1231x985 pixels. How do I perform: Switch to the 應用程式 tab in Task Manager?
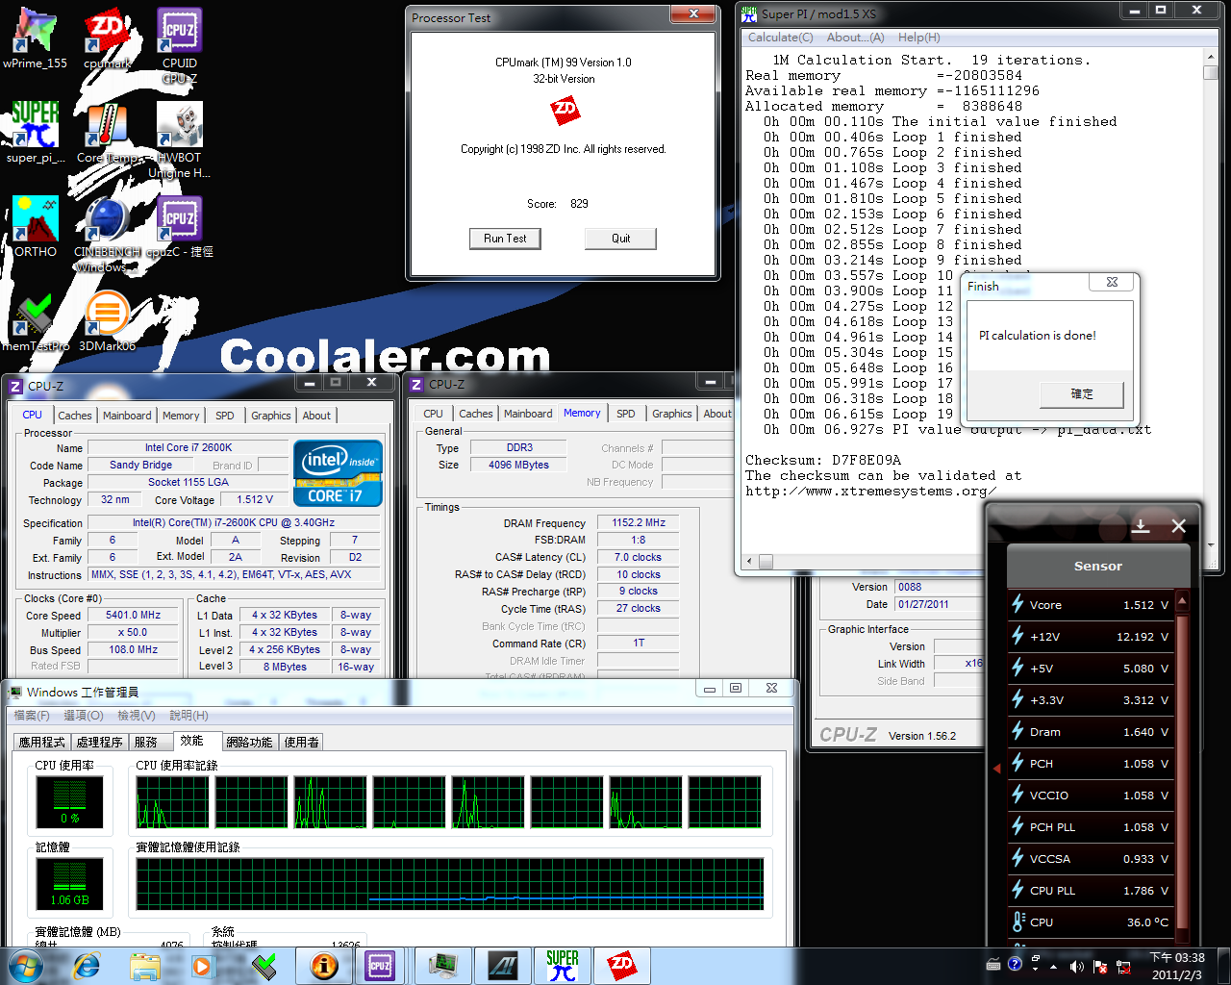click(42, 743)
